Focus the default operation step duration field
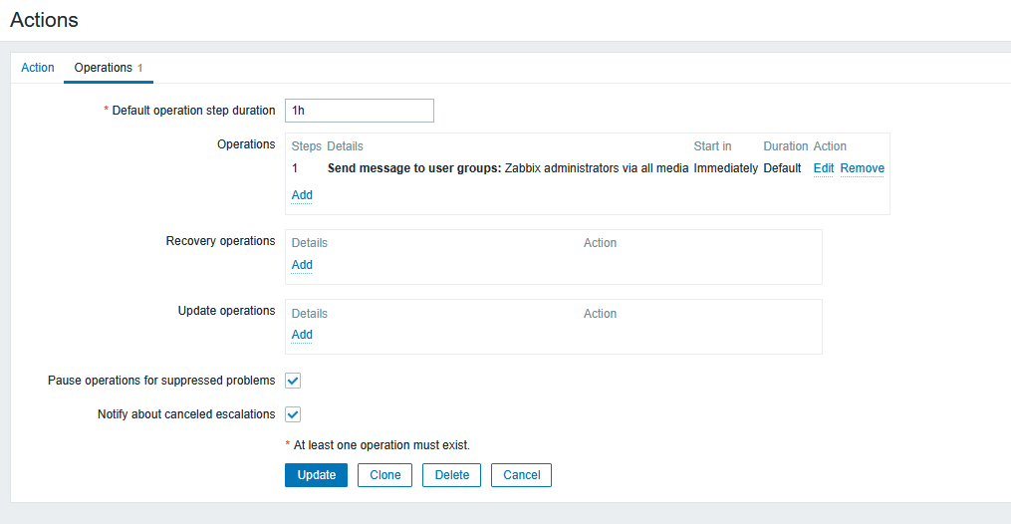Image resolution: width=1011 pixels, height=524 pixels. coord(360,111)
